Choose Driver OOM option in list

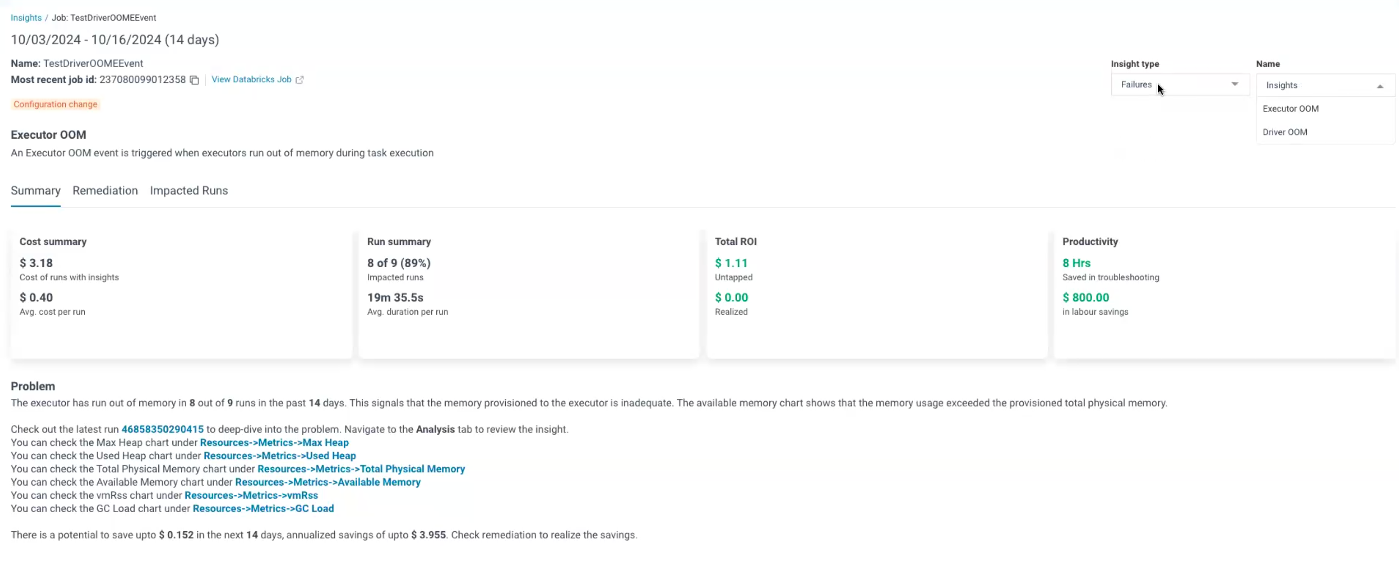point(1284,132)
